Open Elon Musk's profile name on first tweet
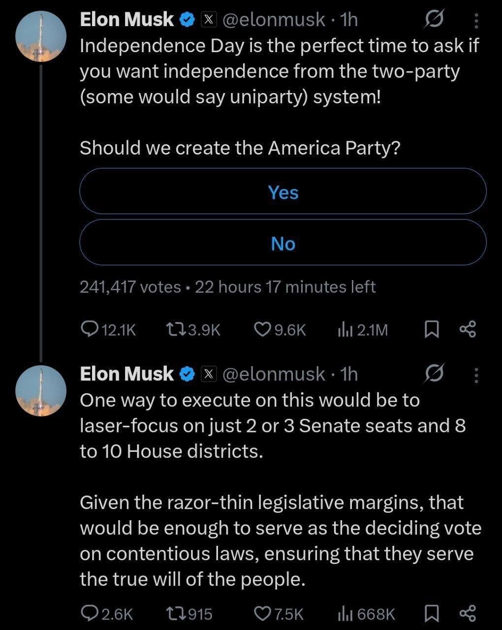The image size is (502, 630). pyautogui.click(x=126, y=20)
